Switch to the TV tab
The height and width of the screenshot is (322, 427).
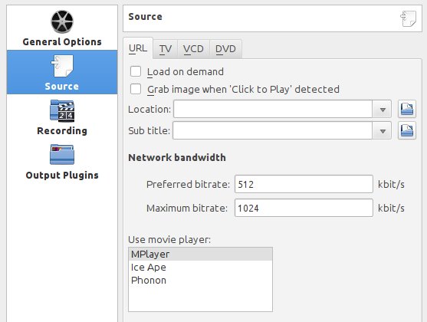tap(166, 49)
